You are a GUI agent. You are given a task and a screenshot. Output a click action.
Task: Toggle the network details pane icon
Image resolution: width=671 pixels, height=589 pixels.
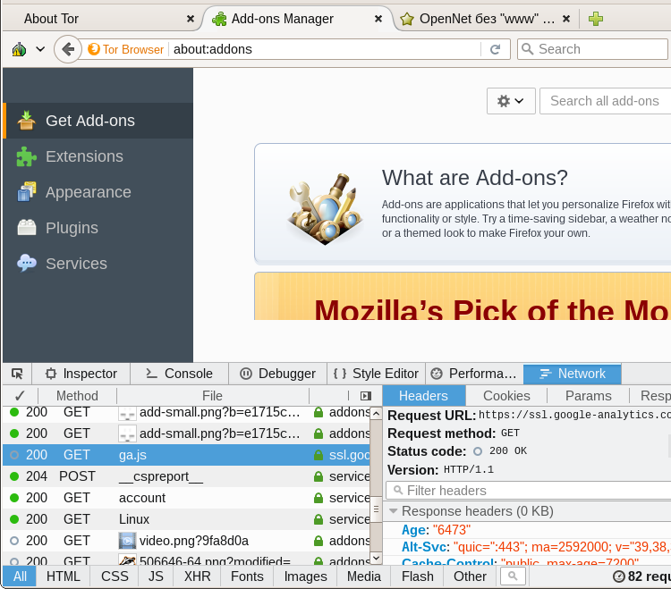point(365,396)
